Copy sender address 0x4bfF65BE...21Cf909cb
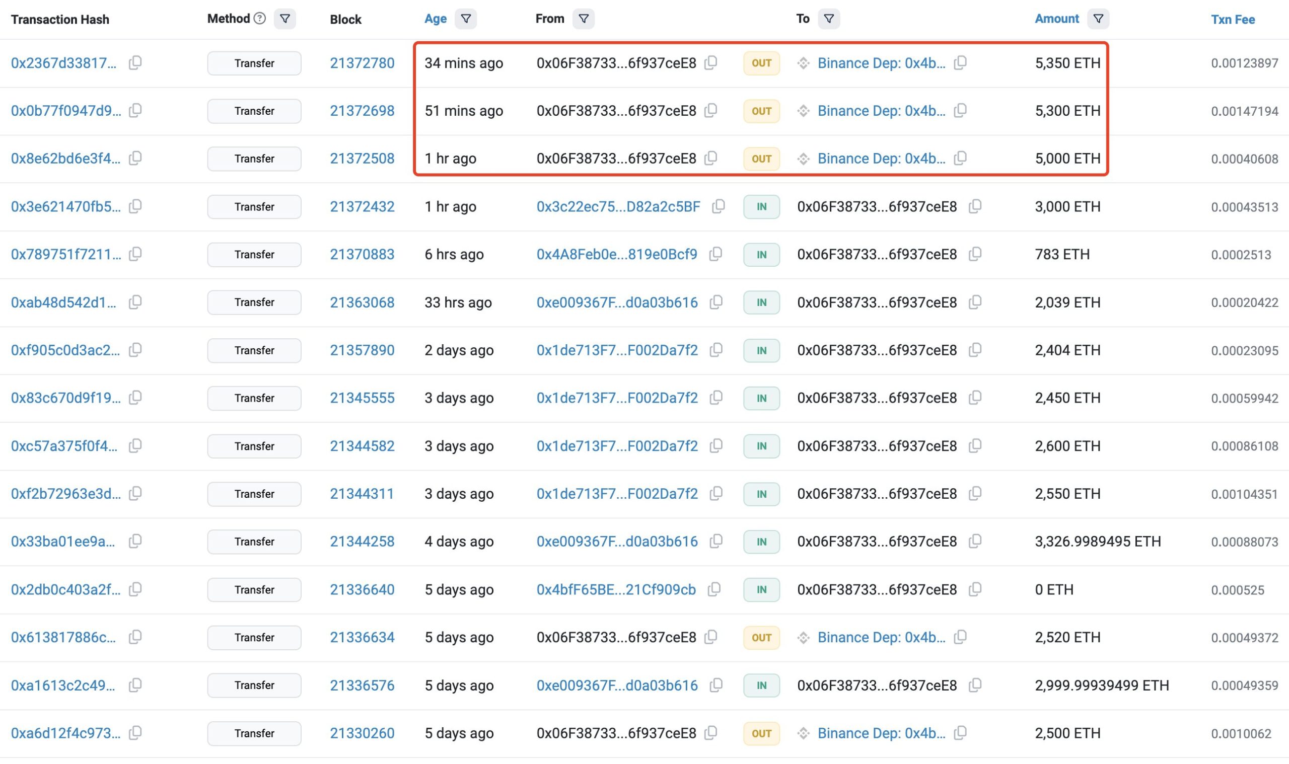This screenshot has height=764, width=1289. (714, 589)
